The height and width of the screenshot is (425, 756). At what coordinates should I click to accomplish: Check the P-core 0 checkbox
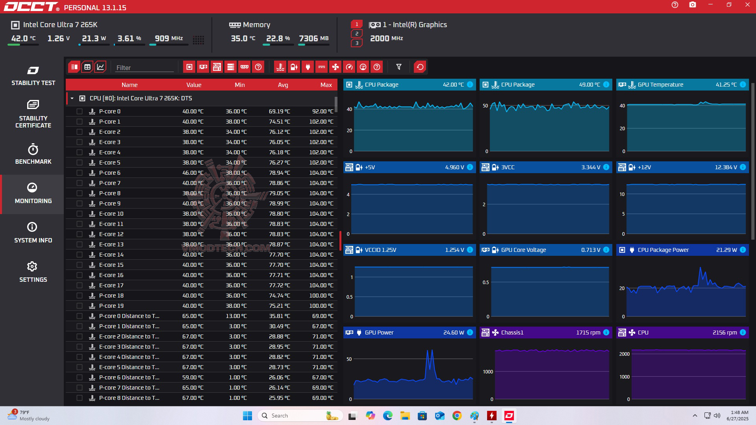click(x=80, y=111)
